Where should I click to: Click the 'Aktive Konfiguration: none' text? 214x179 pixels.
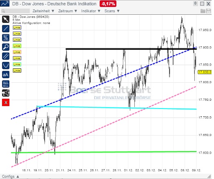coord(31,23)
